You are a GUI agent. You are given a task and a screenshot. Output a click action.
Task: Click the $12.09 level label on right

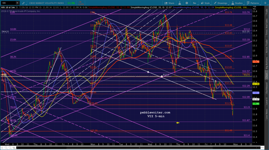coord(246,97)
